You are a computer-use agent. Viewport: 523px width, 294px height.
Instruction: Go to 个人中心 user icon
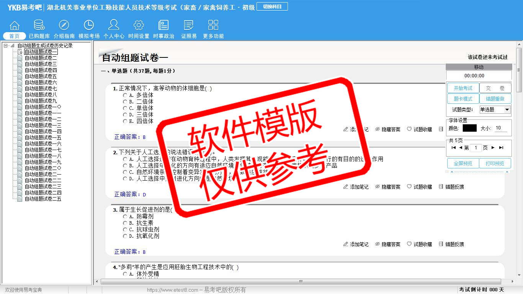114,26
